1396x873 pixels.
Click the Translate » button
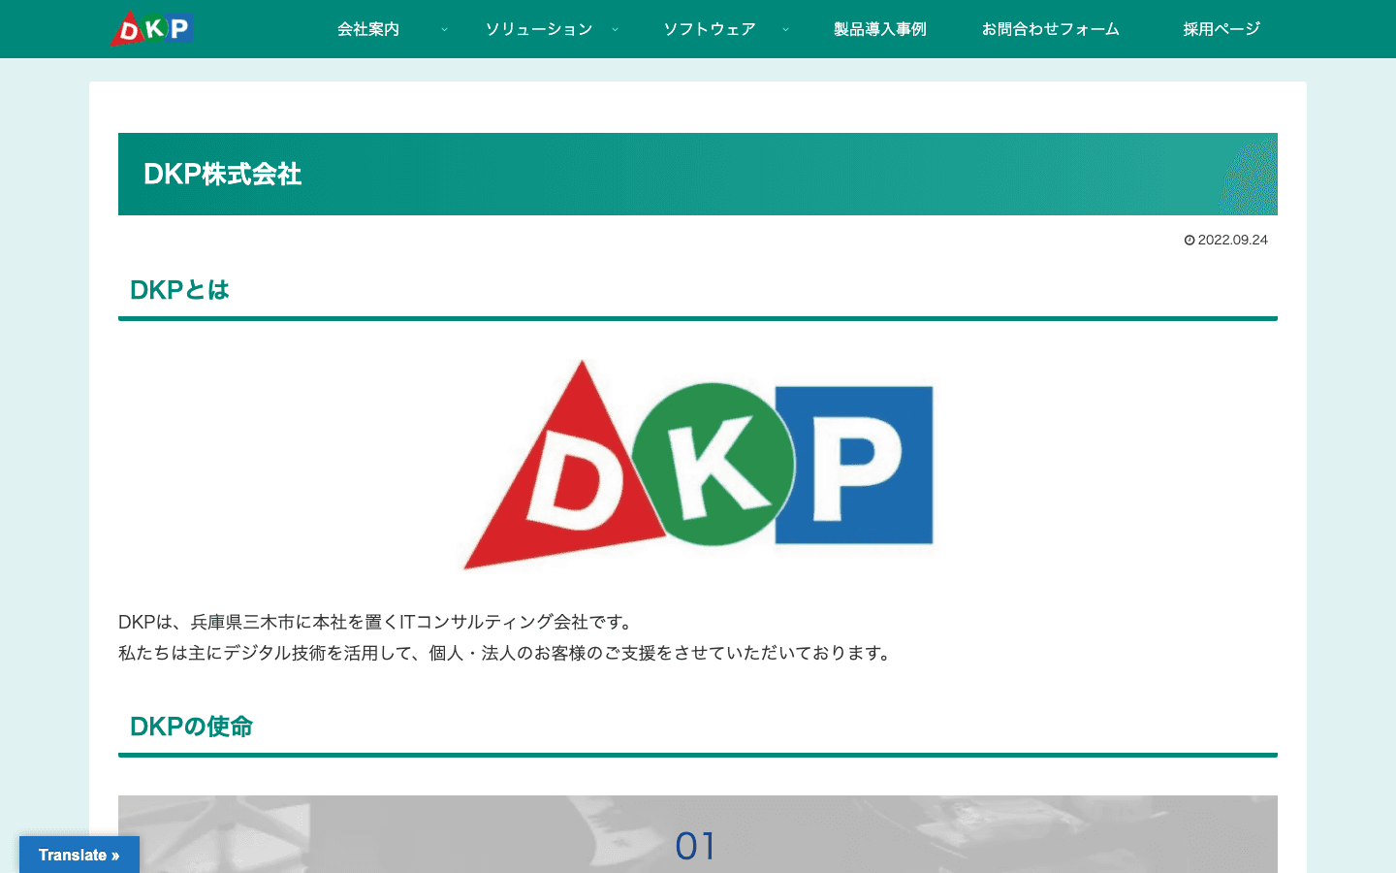point(79,855)
